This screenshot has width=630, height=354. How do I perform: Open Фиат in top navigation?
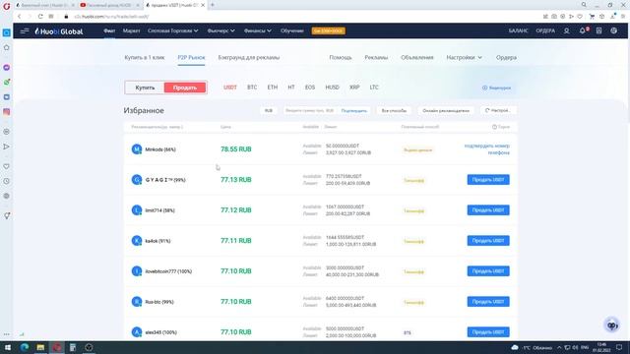pos(109,30)
